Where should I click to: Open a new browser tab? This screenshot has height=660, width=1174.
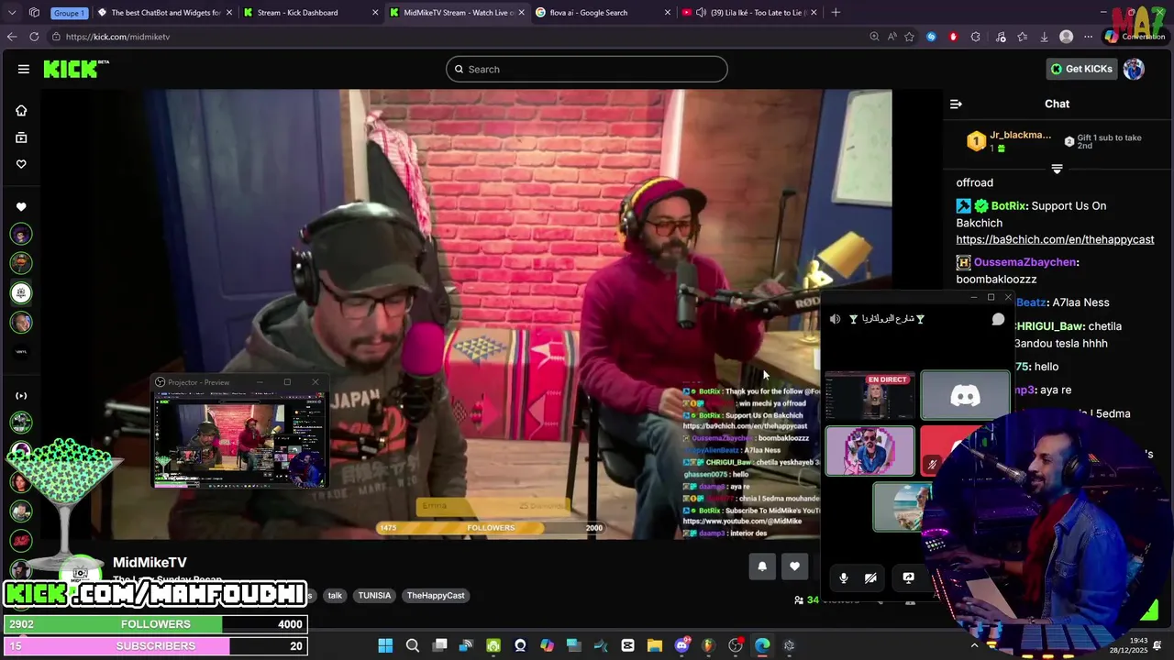pyautogui.click(x=836, y=13)
